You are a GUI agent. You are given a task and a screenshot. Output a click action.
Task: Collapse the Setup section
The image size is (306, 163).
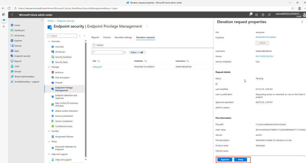tap(49, 142)
